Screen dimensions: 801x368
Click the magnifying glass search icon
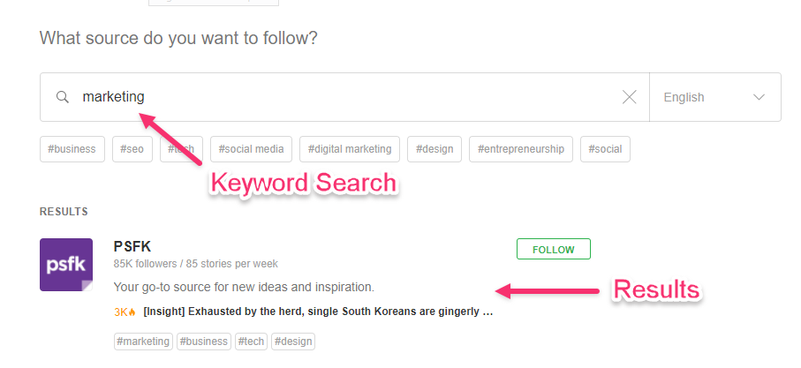pyautogui.click(x=63, y=97)
